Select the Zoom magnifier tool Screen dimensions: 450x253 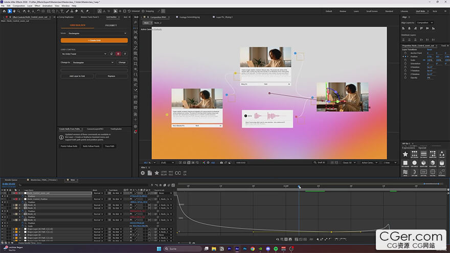coord(18,11)
